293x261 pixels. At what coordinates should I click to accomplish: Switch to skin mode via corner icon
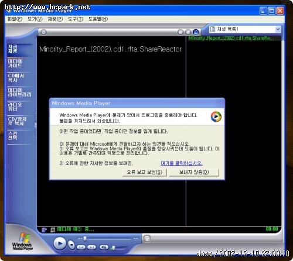click(147, 238)
